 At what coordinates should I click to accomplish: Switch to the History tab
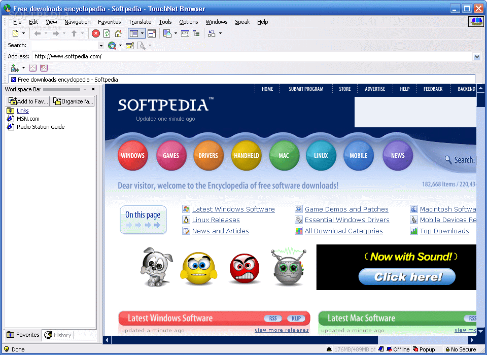58,335
